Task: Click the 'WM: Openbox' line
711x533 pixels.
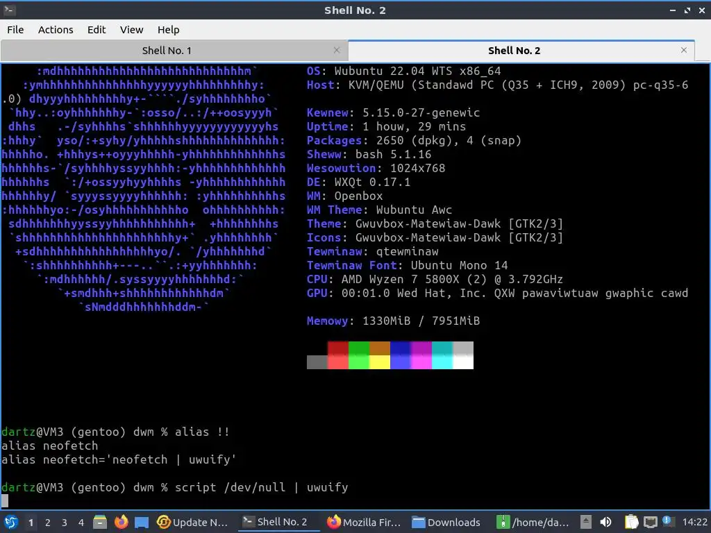Action: pos(344,196)
